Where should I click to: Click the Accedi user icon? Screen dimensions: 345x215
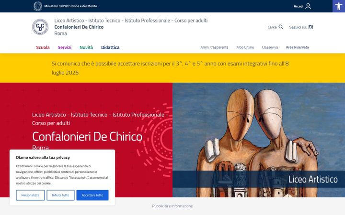tap(308, 6)
